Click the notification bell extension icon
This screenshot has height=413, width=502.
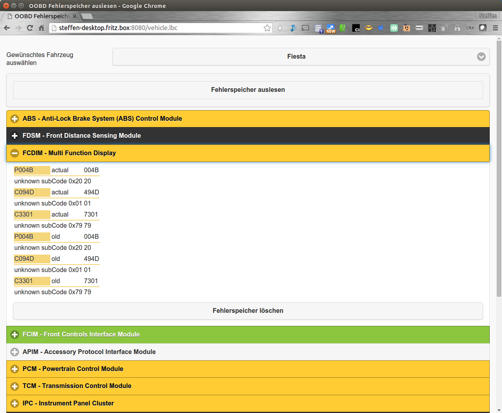coord(280,28)
